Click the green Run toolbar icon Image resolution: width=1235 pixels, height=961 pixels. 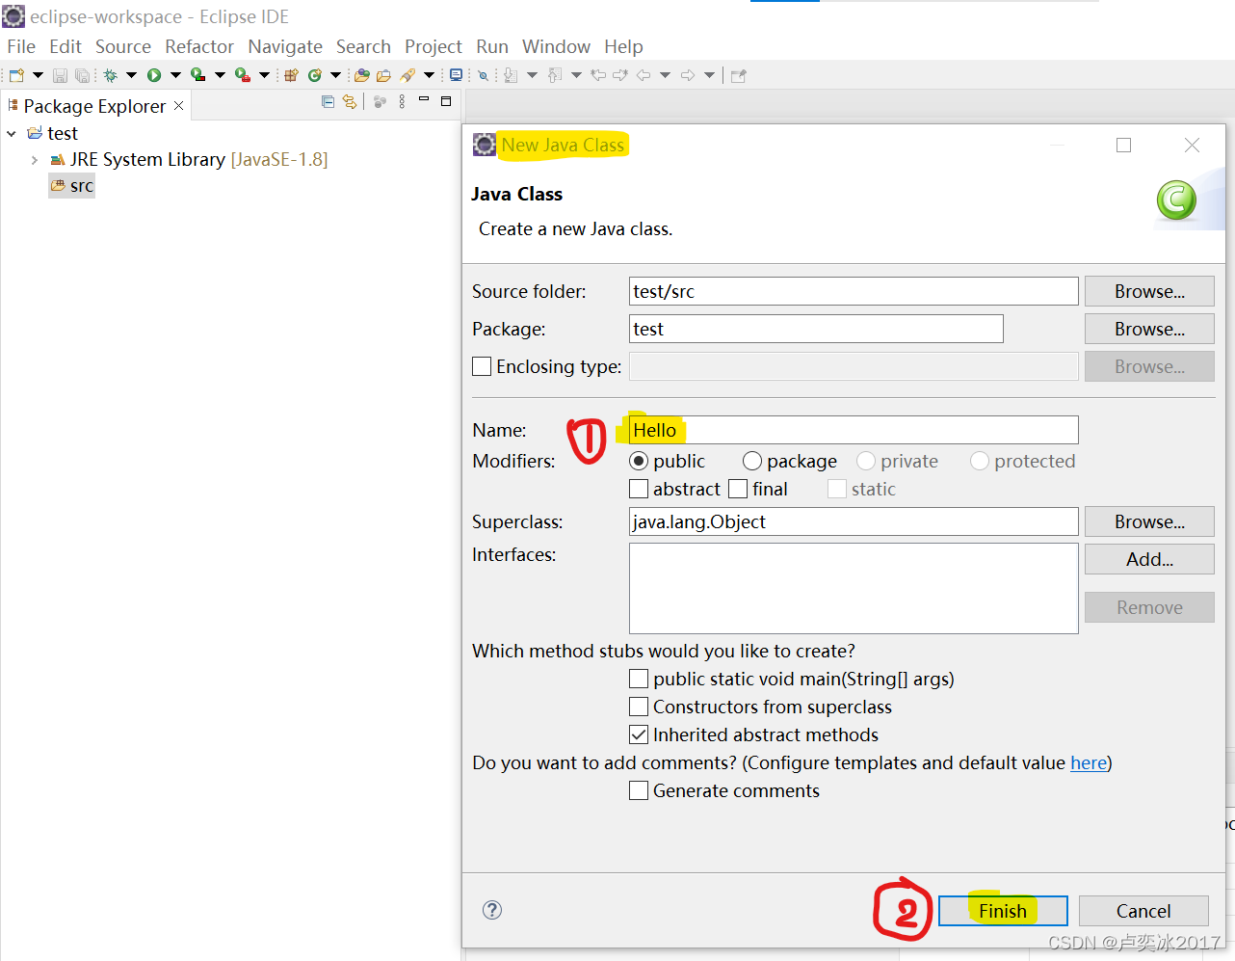(154, 75)
